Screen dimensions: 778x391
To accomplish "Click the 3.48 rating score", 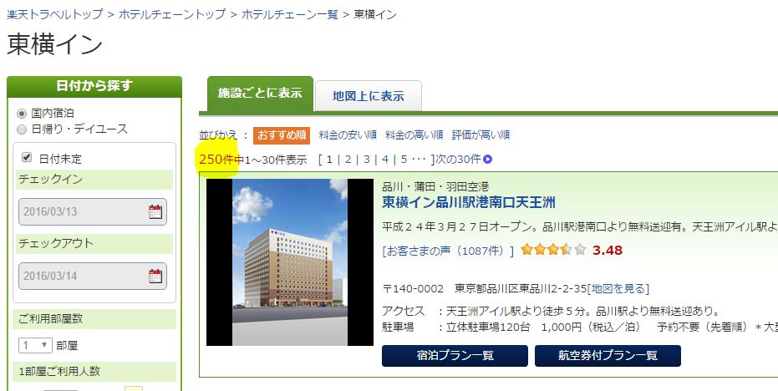I will coord(607,250).
